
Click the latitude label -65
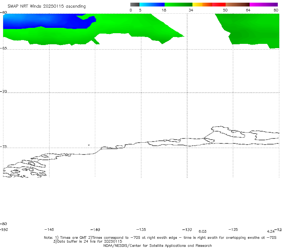point(3,48)
